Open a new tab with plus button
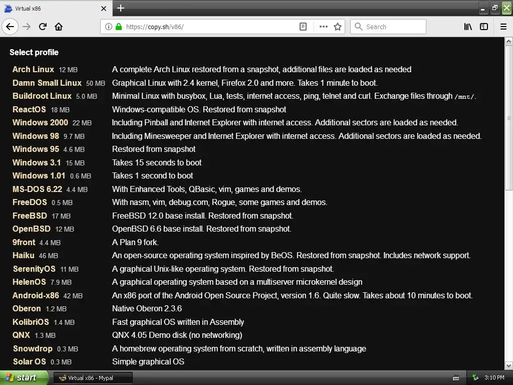This screenshot has width=513, height=385. pos(120,8)
